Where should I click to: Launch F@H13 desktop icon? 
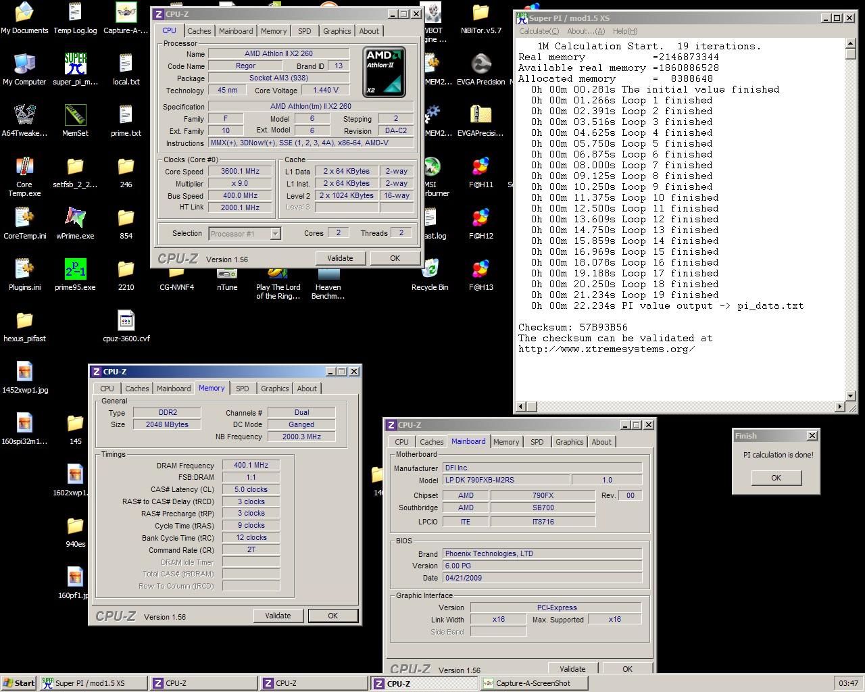[480, 275]
